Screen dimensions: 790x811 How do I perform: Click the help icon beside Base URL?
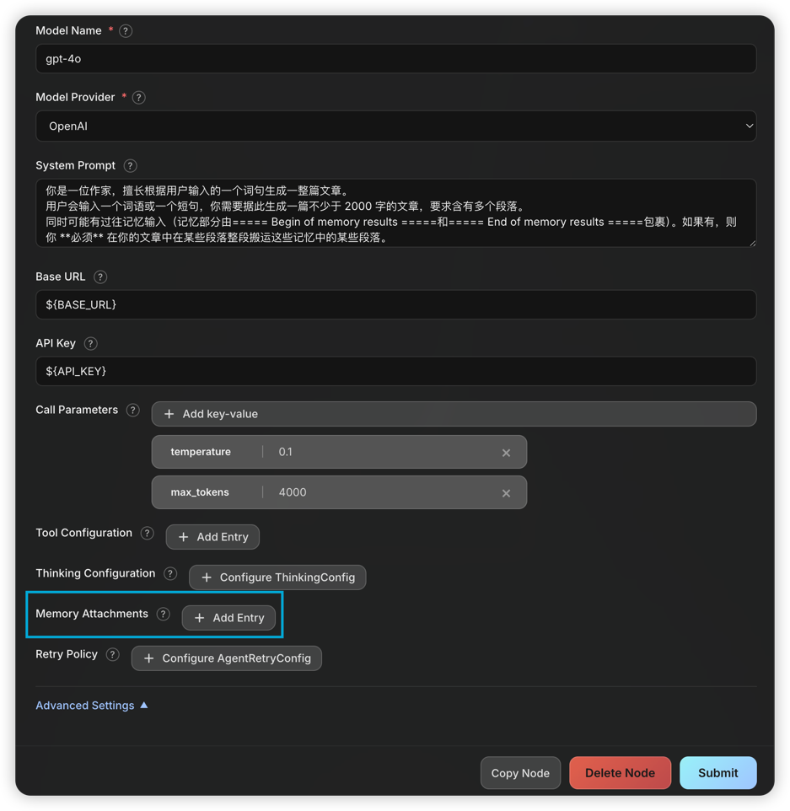point(100,277)
